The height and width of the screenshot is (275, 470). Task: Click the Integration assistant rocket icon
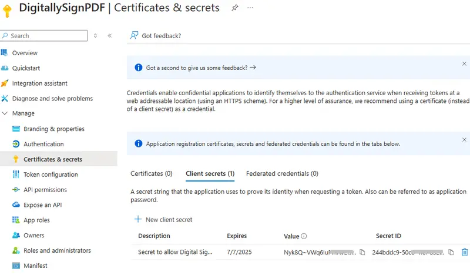tap(5, 83)
